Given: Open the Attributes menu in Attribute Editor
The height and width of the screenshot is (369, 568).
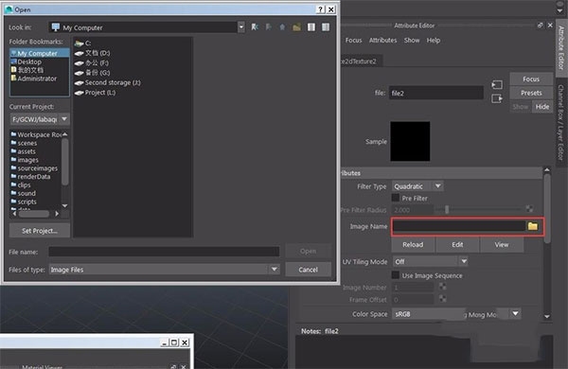Looking at the screenshot, I should click(x=382, y=40).
